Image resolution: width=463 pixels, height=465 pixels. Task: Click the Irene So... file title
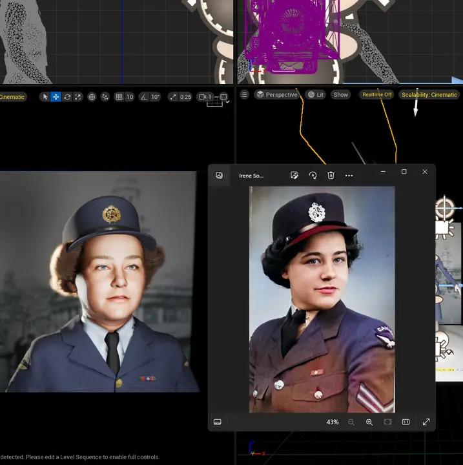point(251,176)
